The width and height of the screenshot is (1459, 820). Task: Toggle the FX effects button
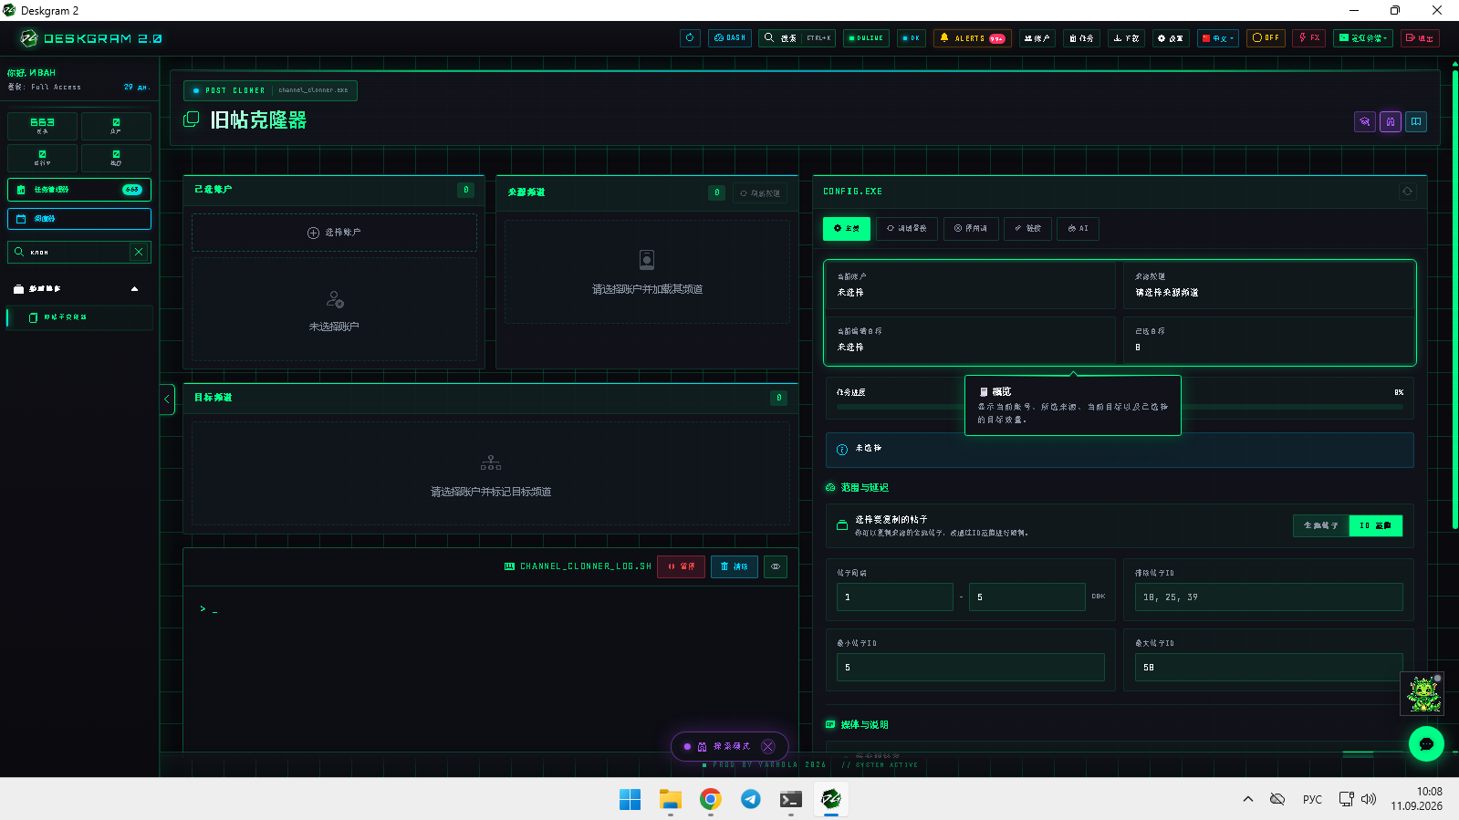coord(1309,38)
